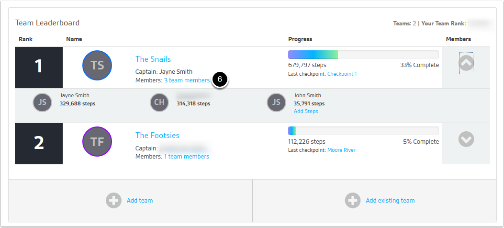
Task: Click The Footsies TF team avatar
Action: click(x=97, y=142)
